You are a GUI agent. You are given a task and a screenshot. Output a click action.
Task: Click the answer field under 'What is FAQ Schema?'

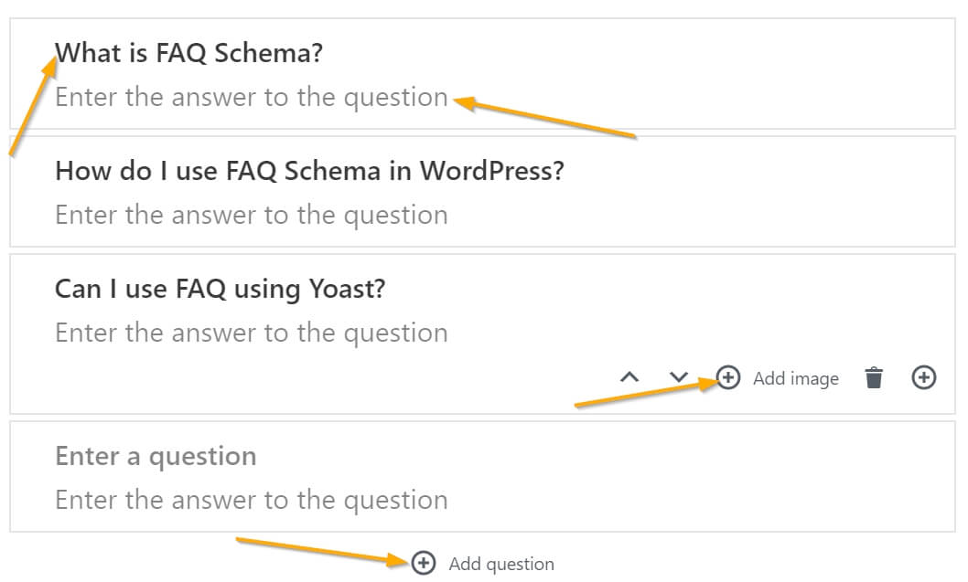pos(253,96)
